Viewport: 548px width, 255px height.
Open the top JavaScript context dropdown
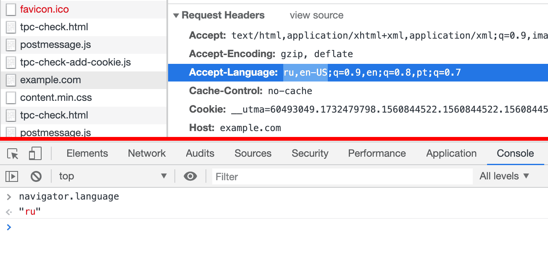113,176
